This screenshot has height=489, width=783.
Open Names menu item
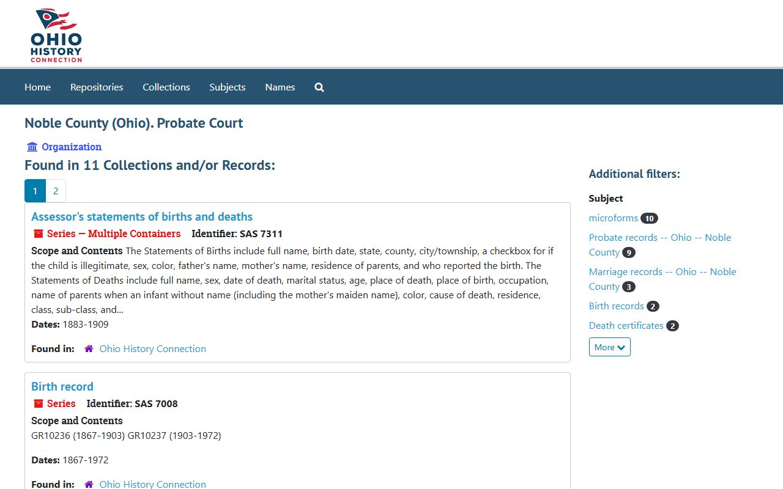[x=280, y=87]
